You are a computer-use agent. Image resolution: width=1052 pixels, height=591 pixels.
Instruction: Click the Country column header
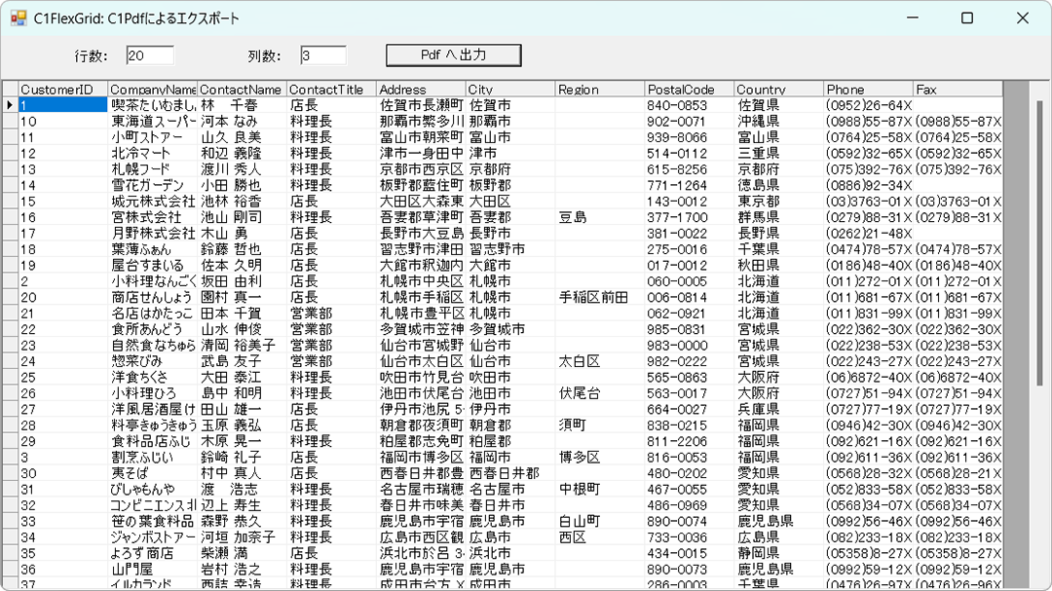[x=779, y=90]
